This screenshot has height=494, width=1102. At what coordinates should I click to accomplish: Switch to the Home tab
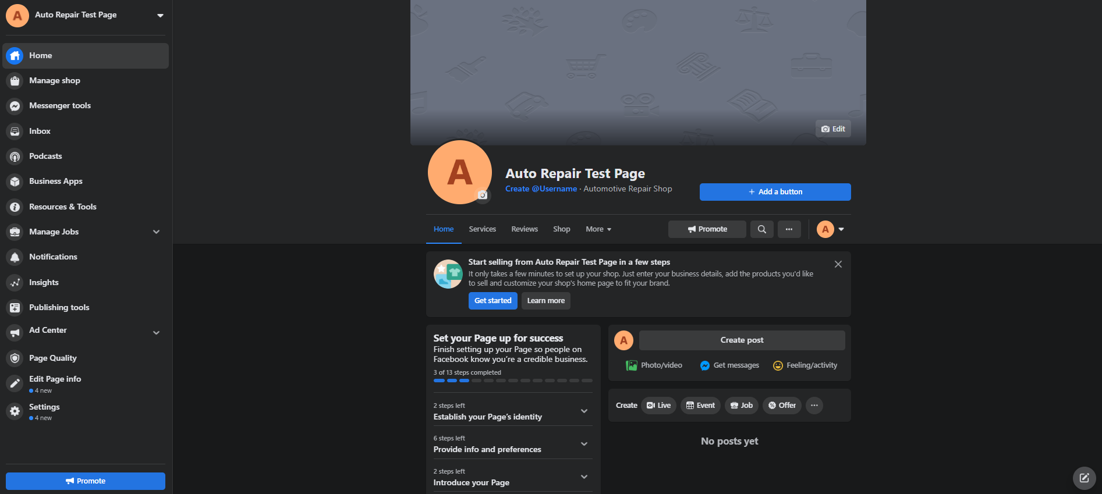click(444, 229)
